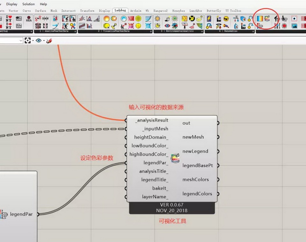Select the gradient library icon in the toolbar
Viewport: 306px width, 242px height.
pyautogui.click(x=260, y=18)
